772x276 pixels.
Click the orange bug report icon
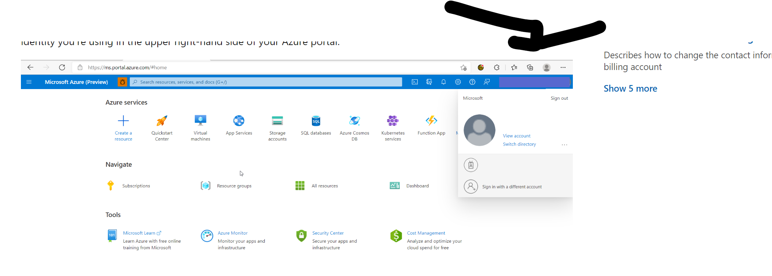122,82
